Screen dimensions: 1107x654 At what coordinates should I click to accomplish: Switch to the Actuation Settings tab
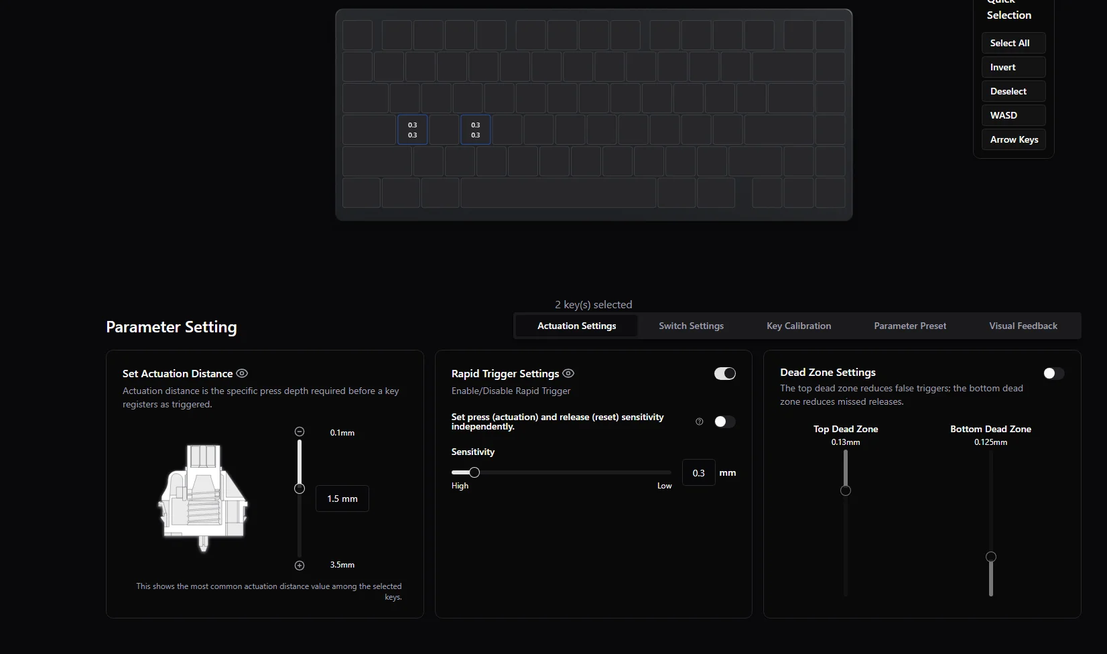(577, 326)
